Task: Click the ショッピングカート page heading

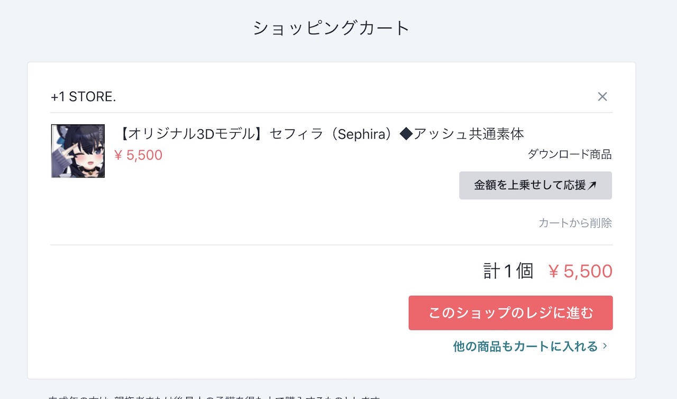Action: coord(332,28)
